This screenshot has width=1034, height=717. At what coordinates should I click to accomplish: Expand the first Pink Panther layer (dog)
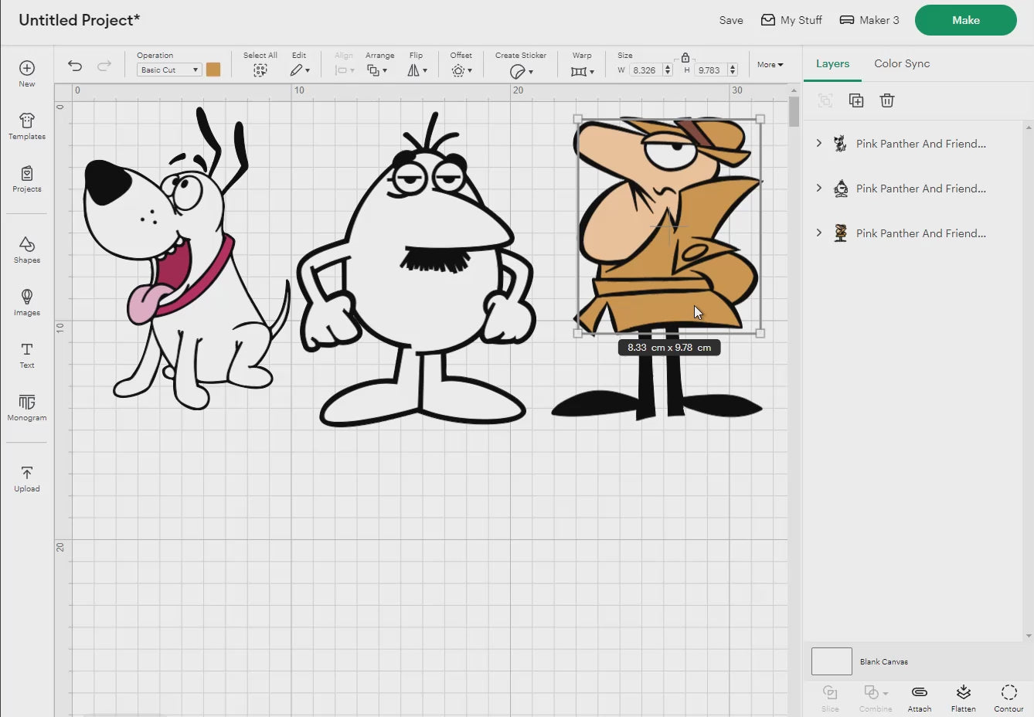[819, 143]
